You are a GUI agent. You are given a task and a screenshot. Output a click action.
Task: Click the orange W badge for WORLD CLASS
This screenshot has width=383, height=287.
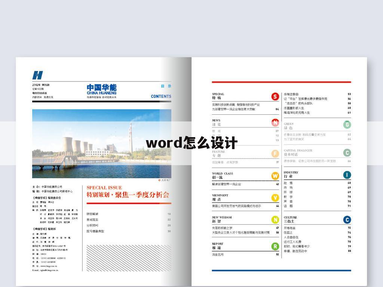tap(275, 176)
